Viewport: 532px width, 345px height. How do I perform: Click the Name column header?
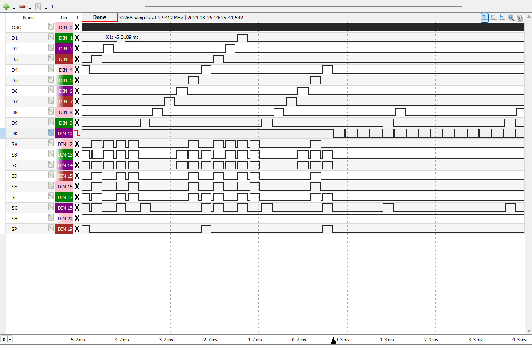(x=29, y=18)
